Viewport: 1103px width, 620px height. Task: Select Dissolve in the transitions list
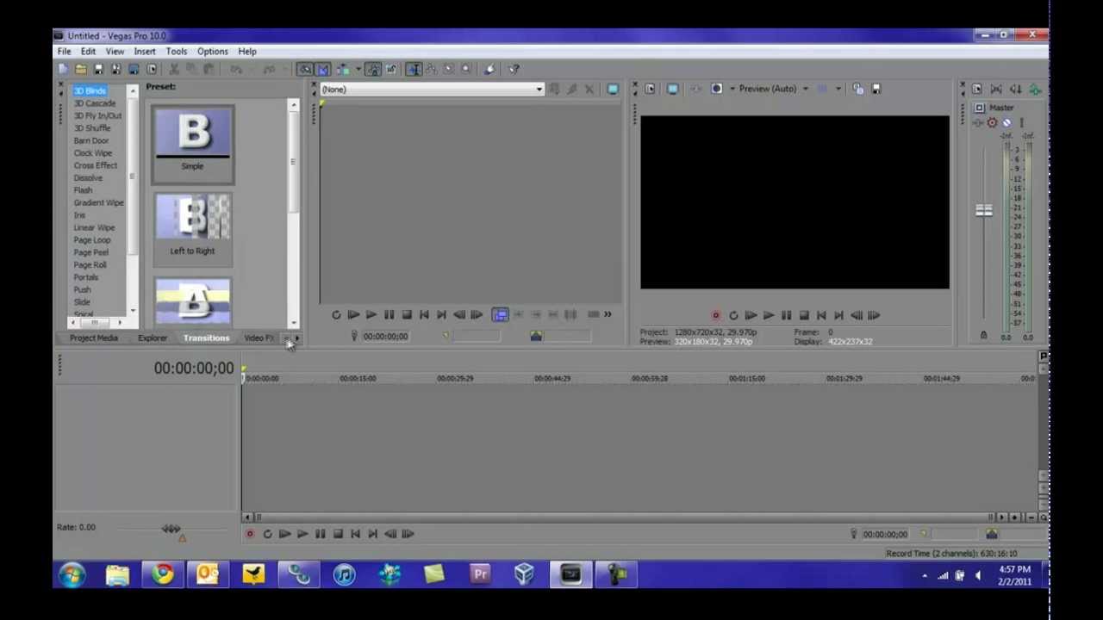88,178
